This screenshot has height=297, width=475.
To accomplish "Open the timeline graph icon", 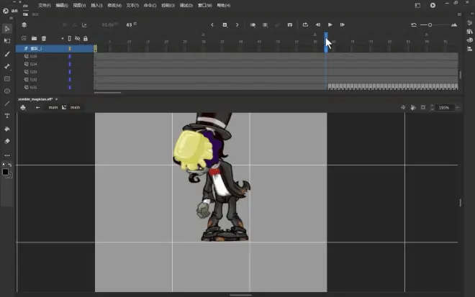I will pos(84,25).
